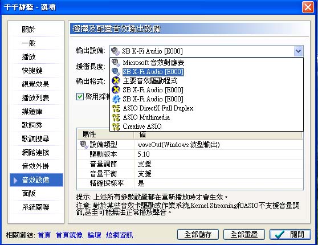This screenshot has height=245, width=318.
Task: Open the 論壇 link
Action: pyautogui.click(x=94, y=235)
